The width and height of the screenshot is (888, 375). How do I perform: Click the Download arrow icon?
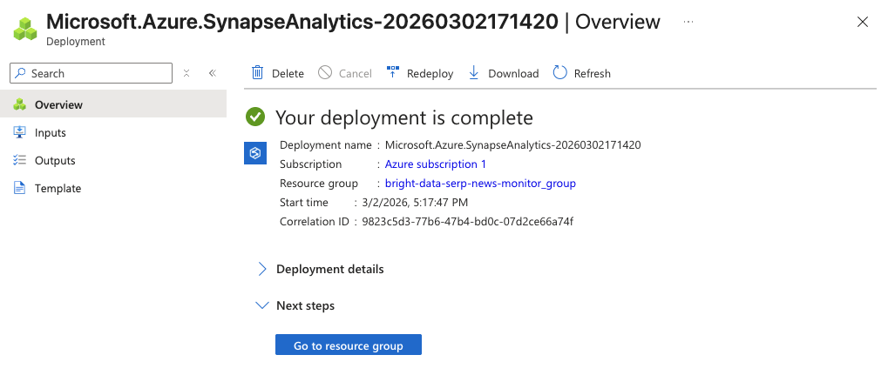click(474, 73)
